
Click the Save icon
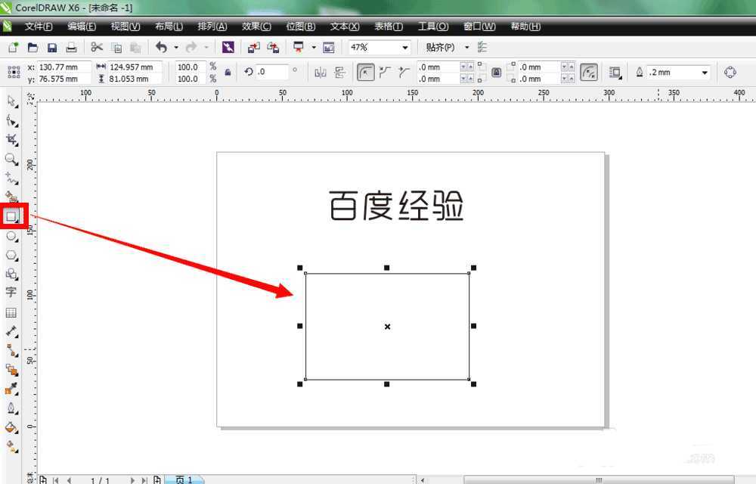click(x=51, y=47)
